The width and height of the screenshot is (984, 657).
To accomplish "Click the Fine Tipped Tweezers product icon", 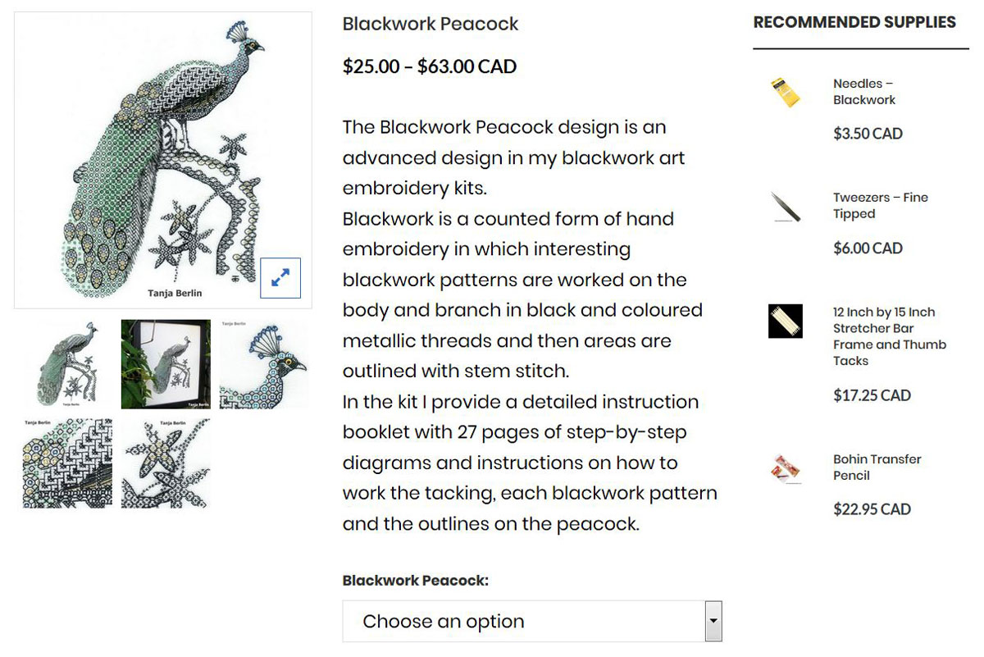I will tap(786, 207).
